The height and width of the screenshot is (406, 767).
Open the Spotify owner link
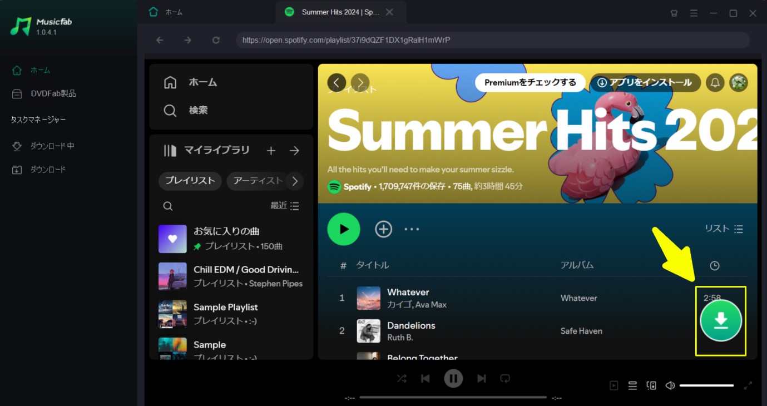tap(357, 187)
